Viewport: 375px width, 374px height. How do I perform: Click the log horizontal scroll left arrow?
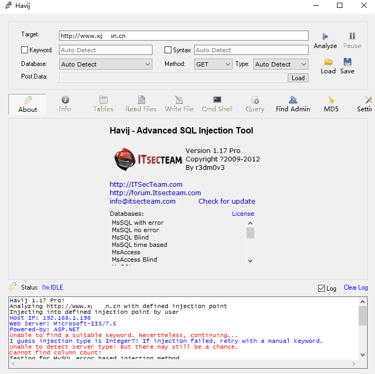(13, 364)
